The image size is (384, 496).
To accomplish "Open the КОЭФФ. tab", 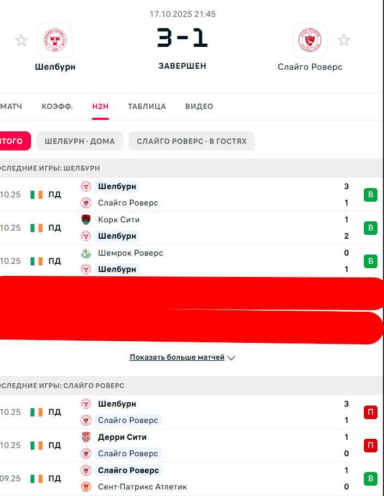I will (x=57, y=106).
